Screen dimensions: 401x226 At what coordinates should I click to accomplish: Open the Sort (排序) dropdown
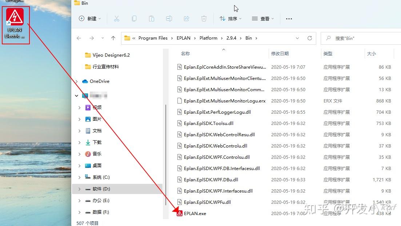pos(230,19)
